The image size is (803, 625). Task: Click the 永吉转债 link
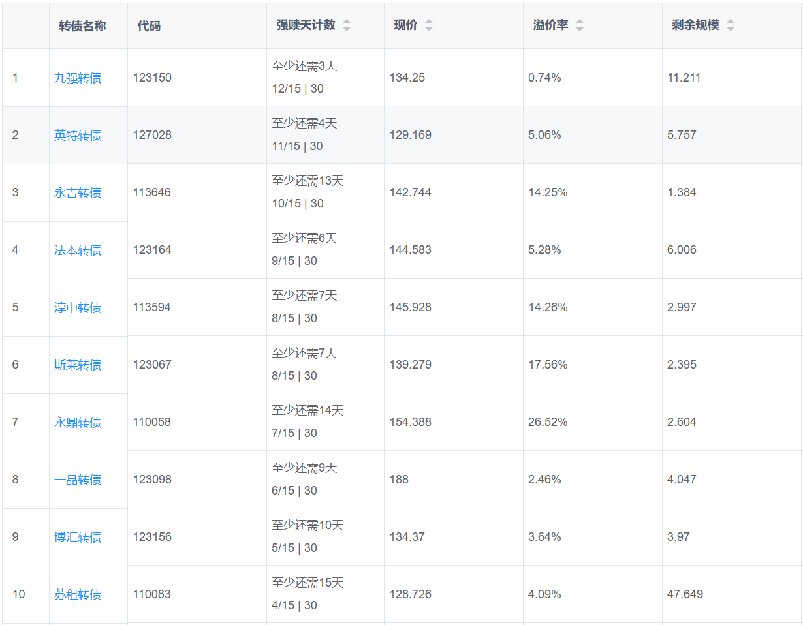(78, 193)
